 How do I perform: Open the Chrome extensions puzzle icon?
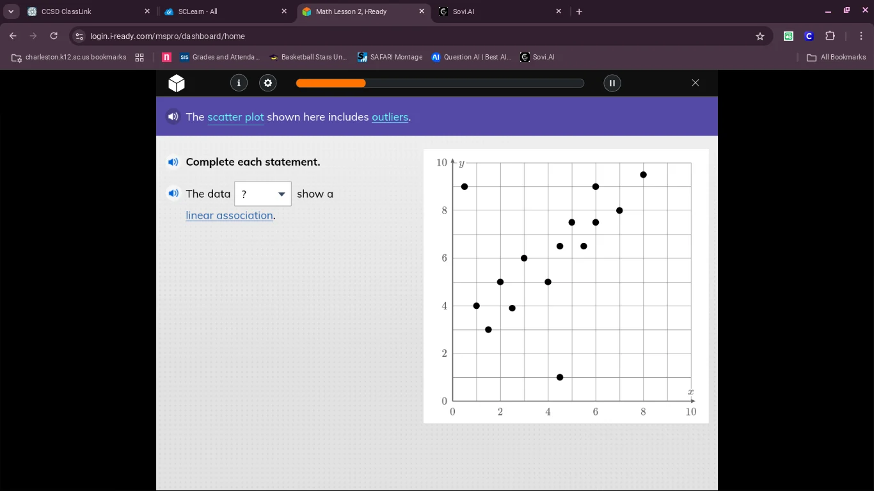(x=830, y=36)
